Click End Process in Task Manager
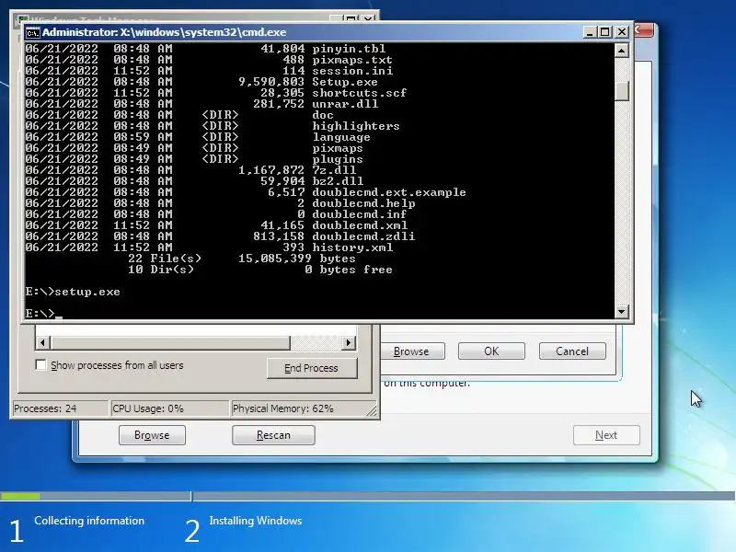The width and height of the screenshot is (736, 552). pyautogui.click(x=312, y=368)
